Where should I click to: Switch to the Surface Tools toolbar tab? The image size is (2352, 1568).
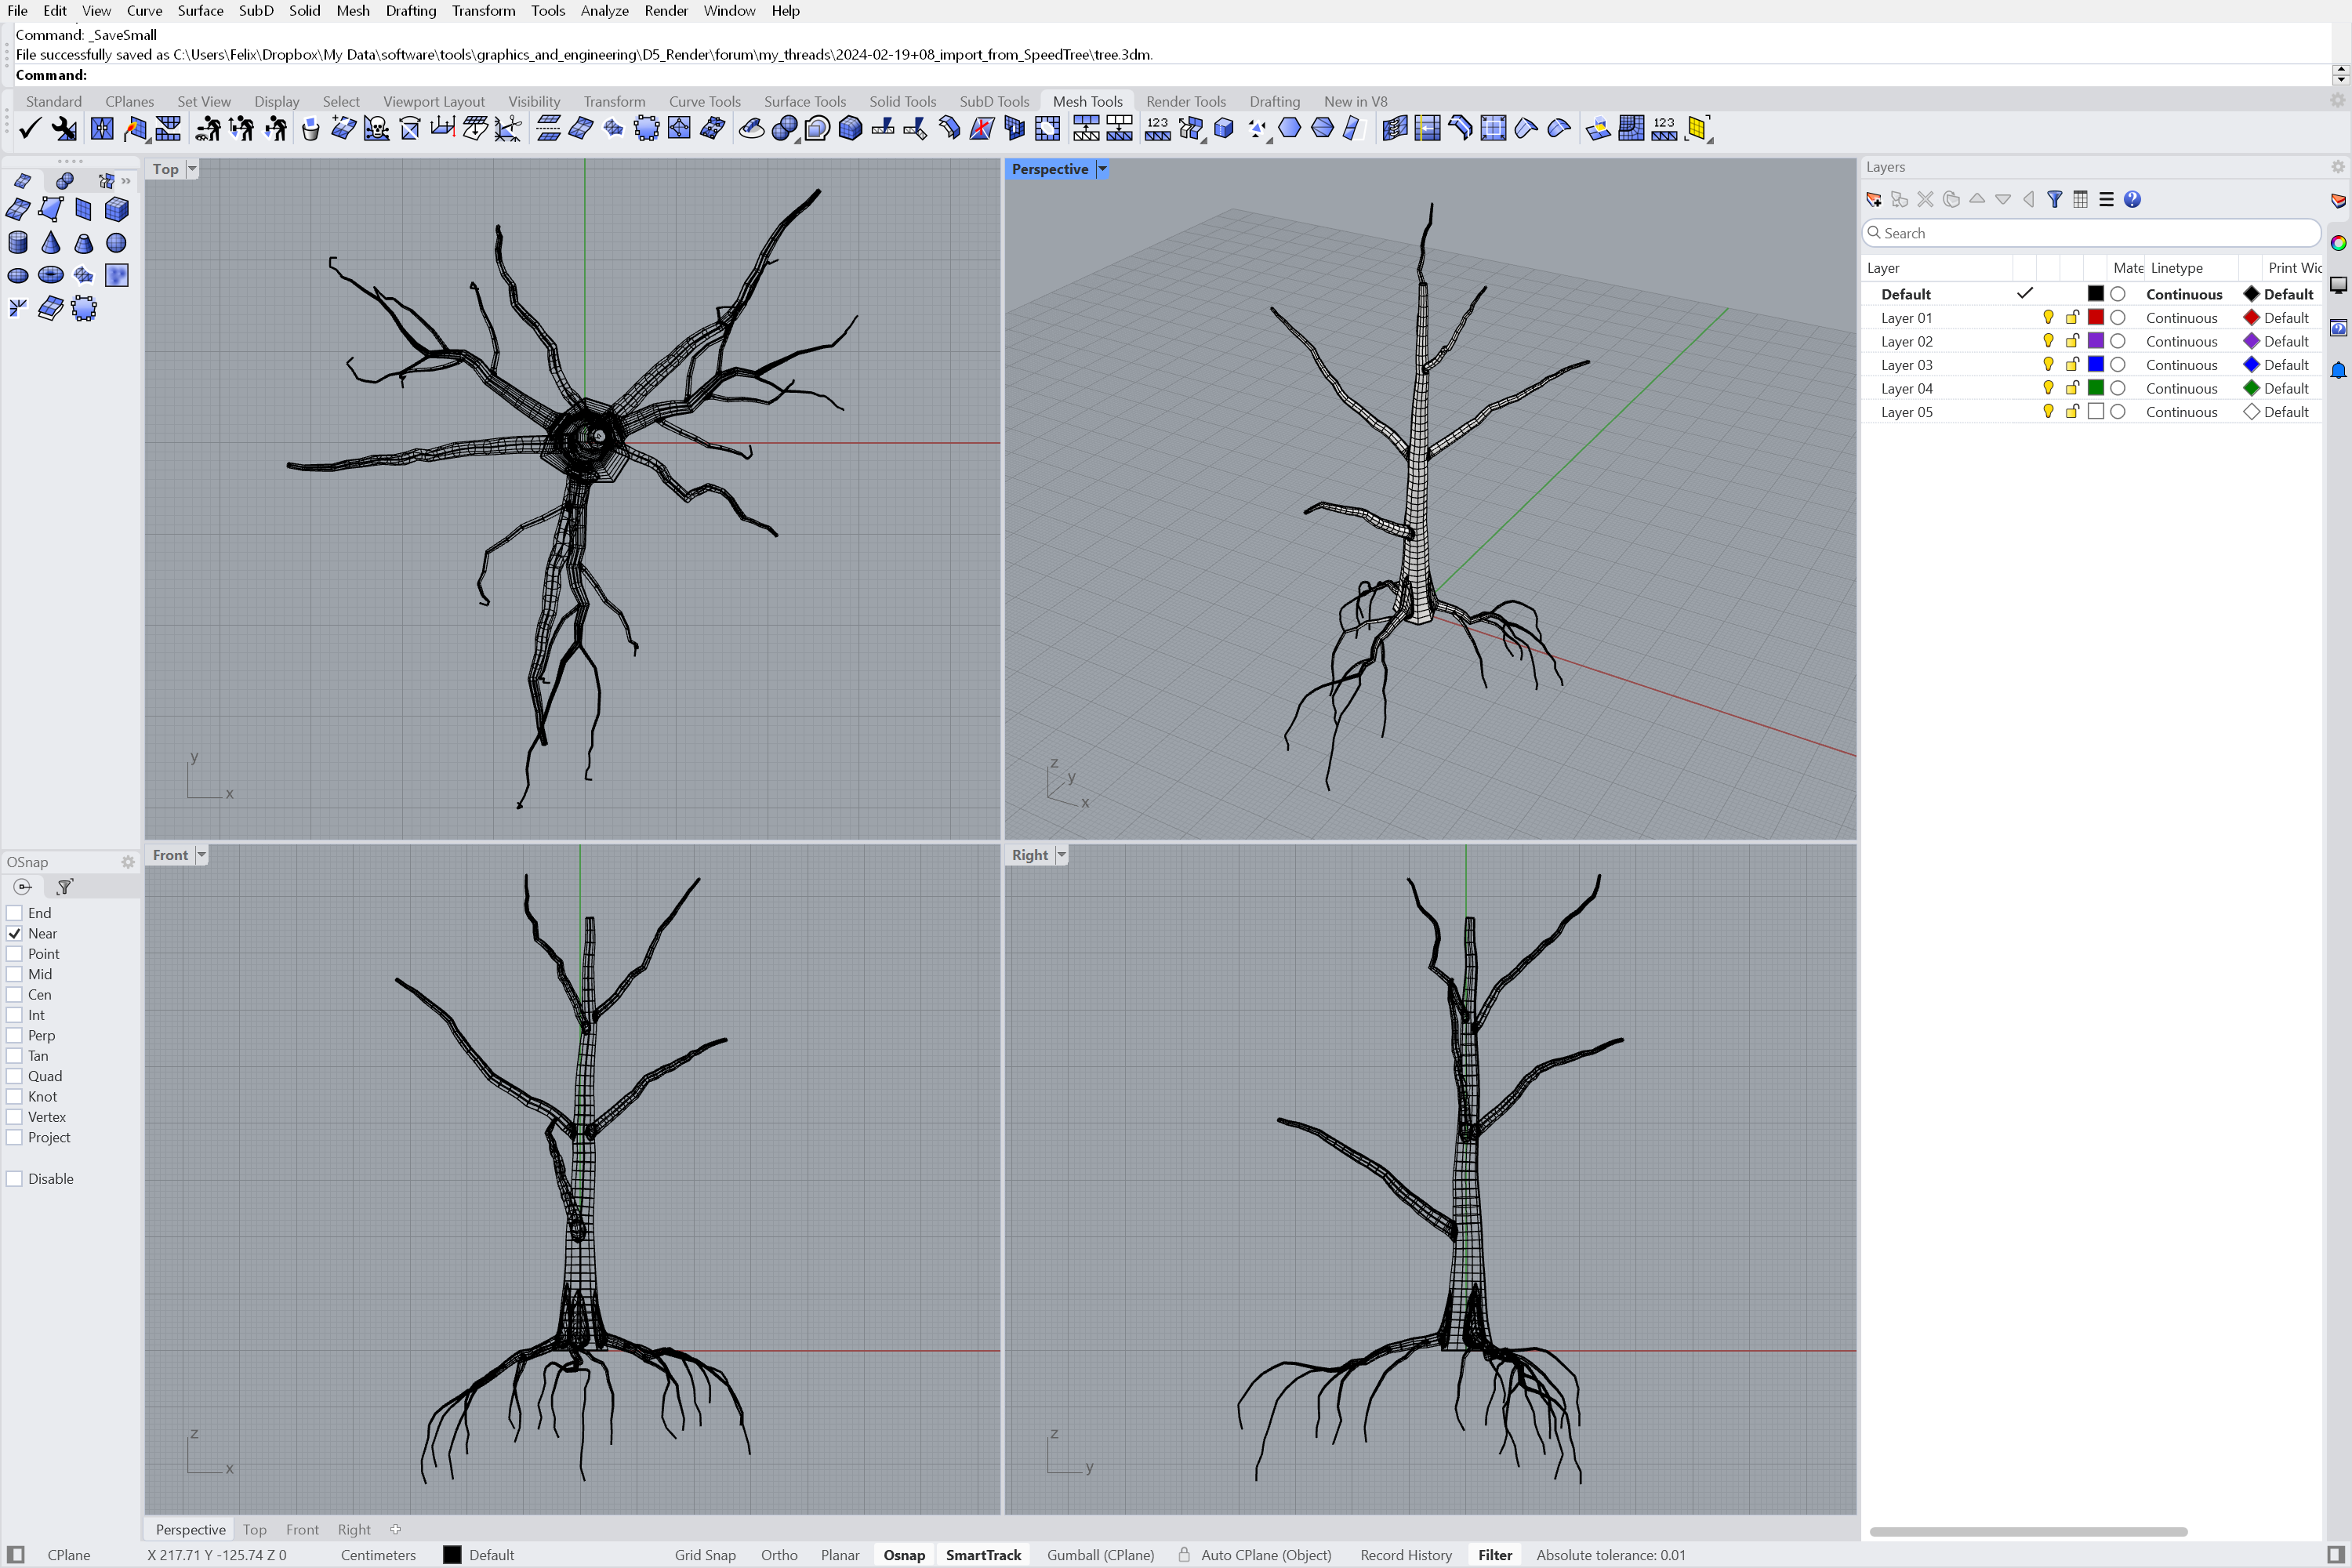click(804, 102)
